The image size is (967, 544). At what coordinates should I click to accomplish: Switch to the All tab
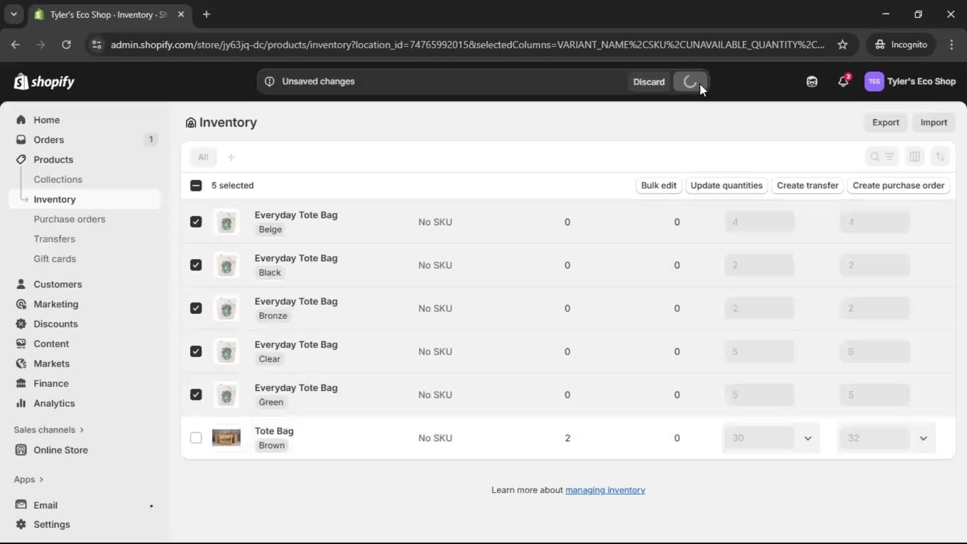203,157
